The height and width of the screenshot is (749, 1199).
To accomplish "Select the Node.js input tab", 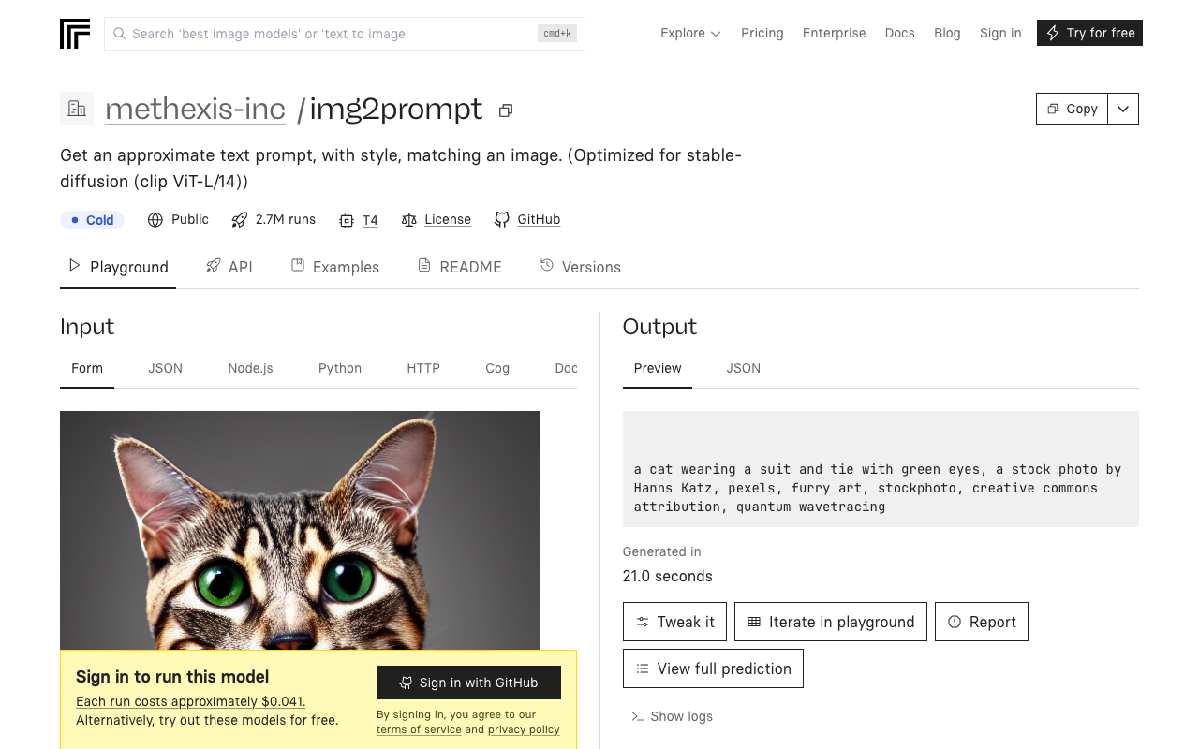I will point(250,368).
